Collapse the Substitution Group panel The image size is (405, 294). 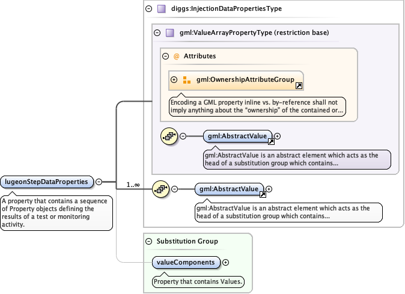pyautogui.click(x=149, y=241)
